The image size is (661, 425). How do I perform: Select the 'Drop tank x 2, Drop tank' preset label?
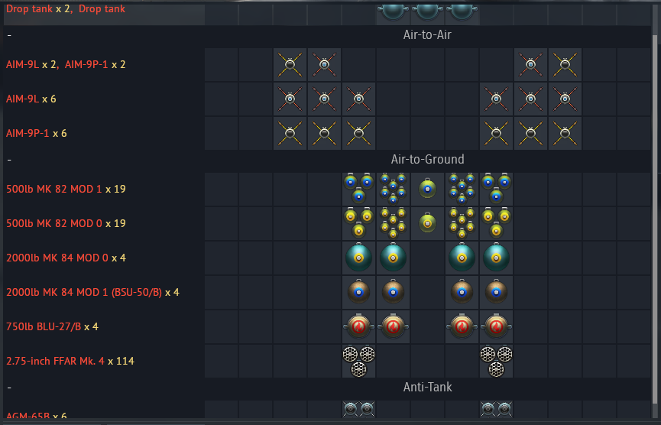[66, 9]
